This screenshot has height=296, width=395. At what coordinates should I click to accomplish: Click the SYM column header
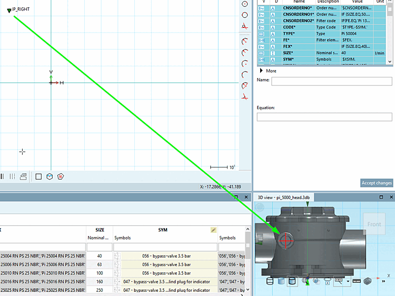(163, 230)
